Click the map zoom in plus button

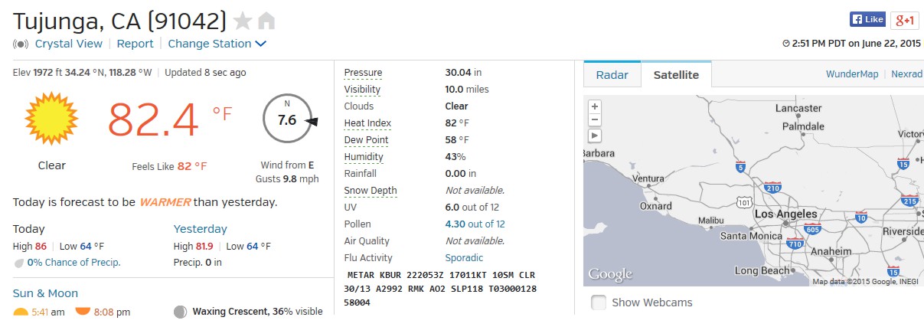pos(595,106)
